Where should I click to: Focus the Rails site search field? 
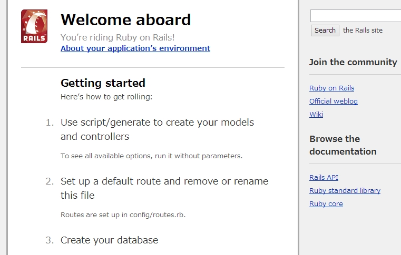[x=356, y=16]
